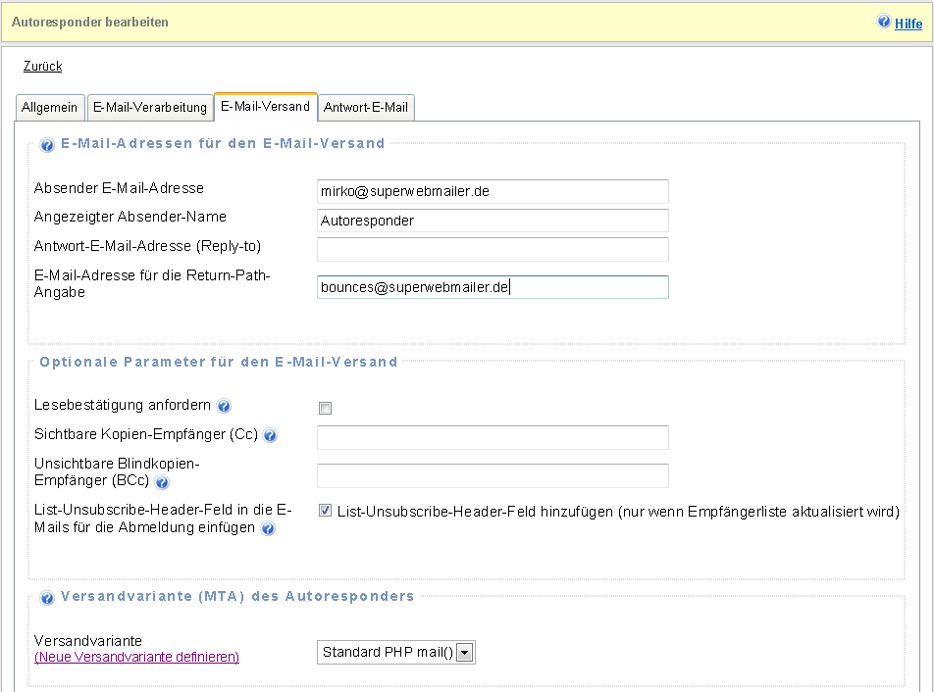Focus the Absender E-Mail-Adresse field
The width and height of the screenshot is (934, 692).
pos(493,191)
